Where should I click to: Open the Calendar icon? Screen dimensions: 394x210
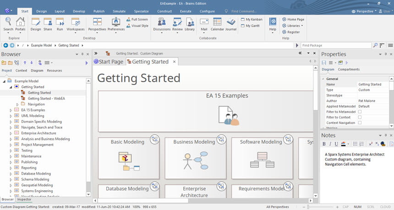tap(217, 24)
